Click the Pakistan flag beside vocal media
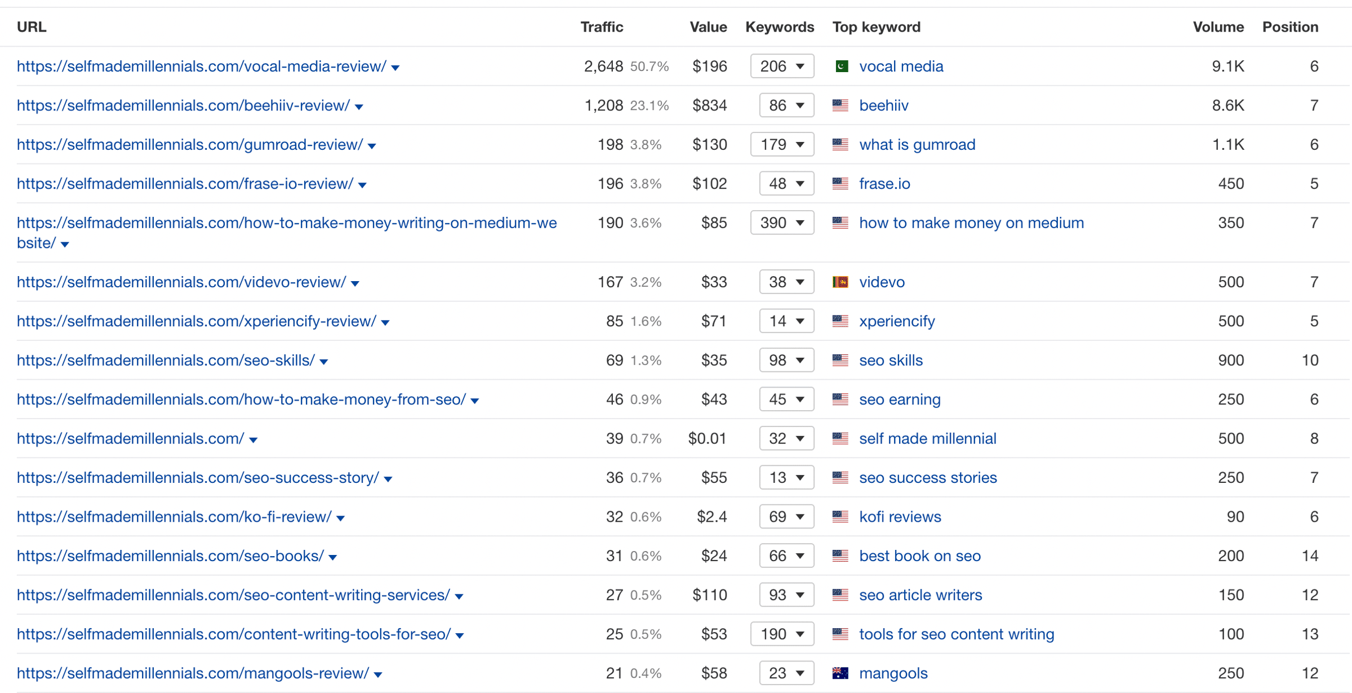The height and width of the screenshot is (693, 1352). click(x=841, y=66)
